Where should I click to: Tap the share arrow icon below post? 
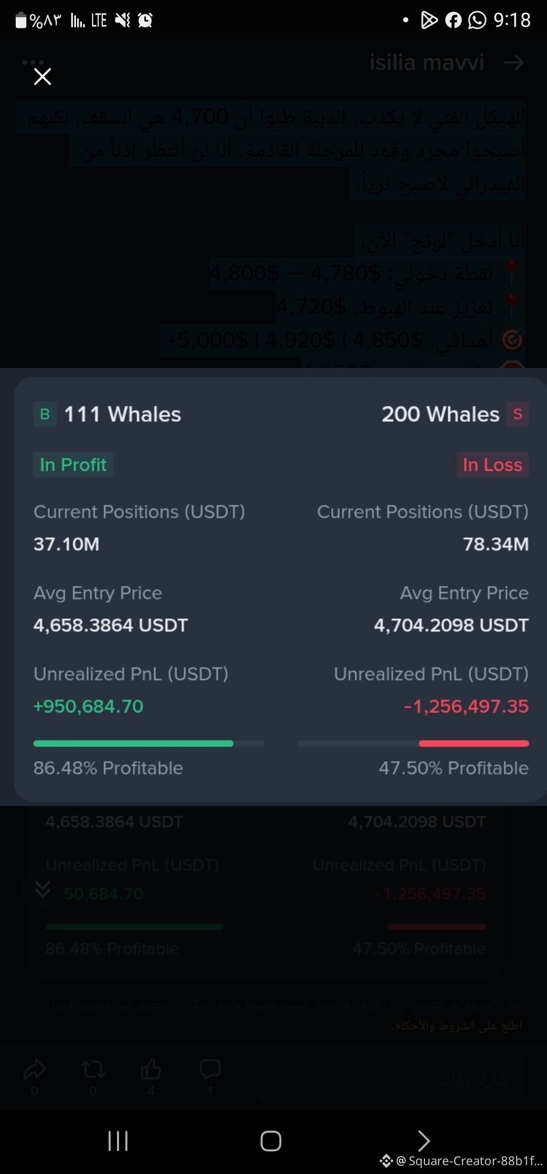coord(34,1070)
